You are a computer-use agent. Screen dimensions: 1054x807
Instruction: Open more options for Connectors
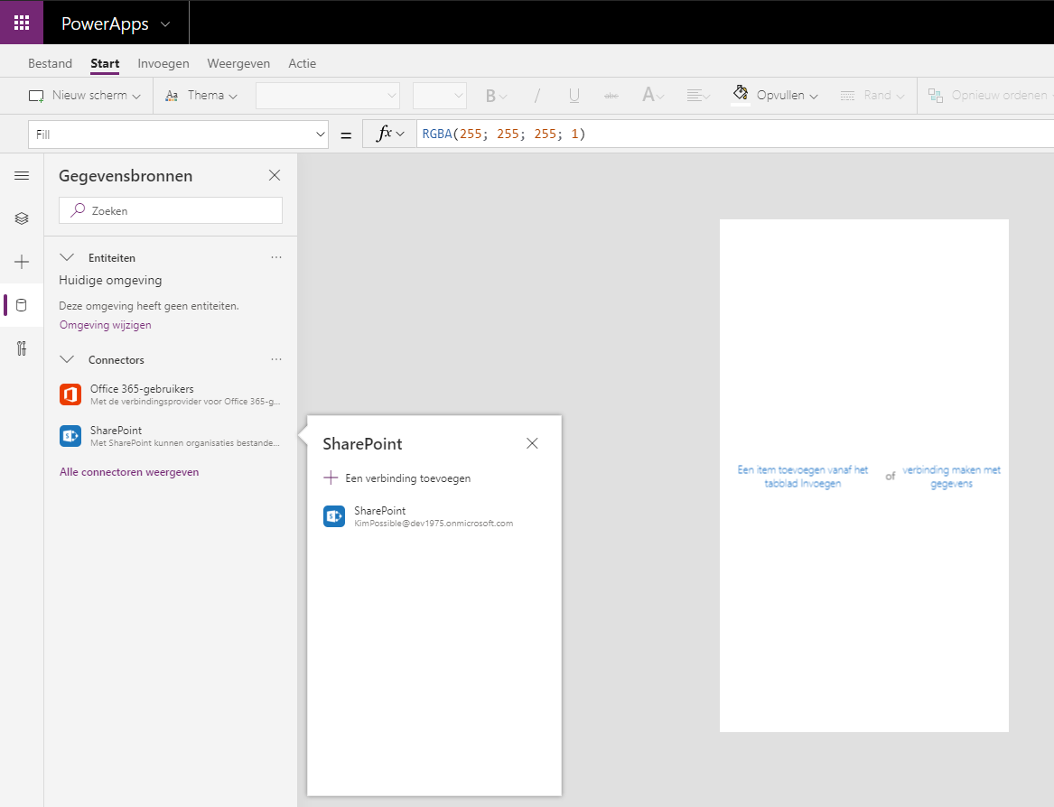click(276, 359)
